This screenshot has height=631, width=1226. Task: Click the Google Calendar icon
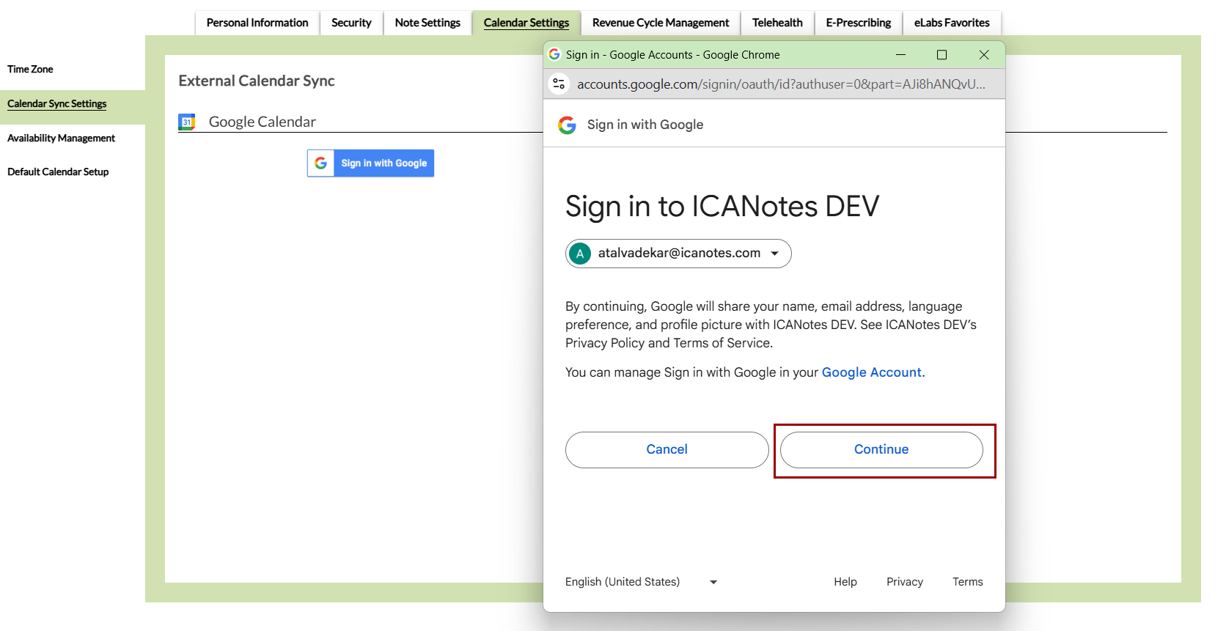click(187, 122)
